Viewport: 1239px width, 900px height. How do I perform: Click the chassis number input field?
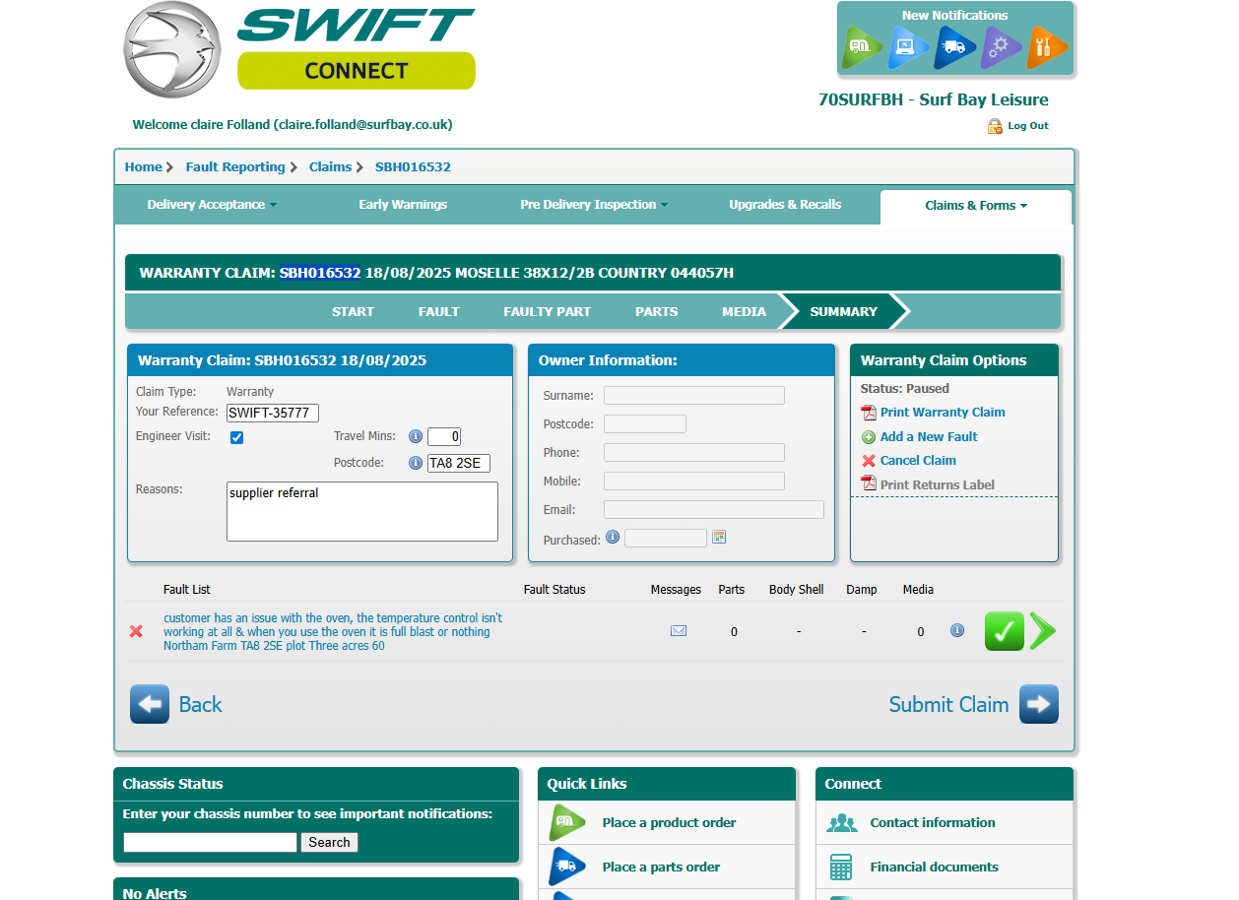click(x=210, y=842)
